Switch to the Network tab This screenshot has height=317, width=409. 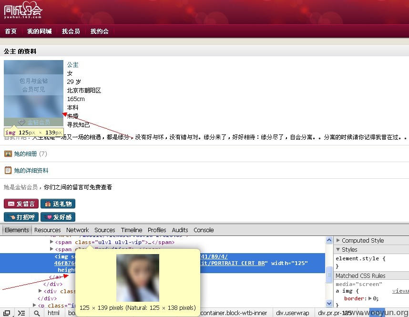[78, 230]
